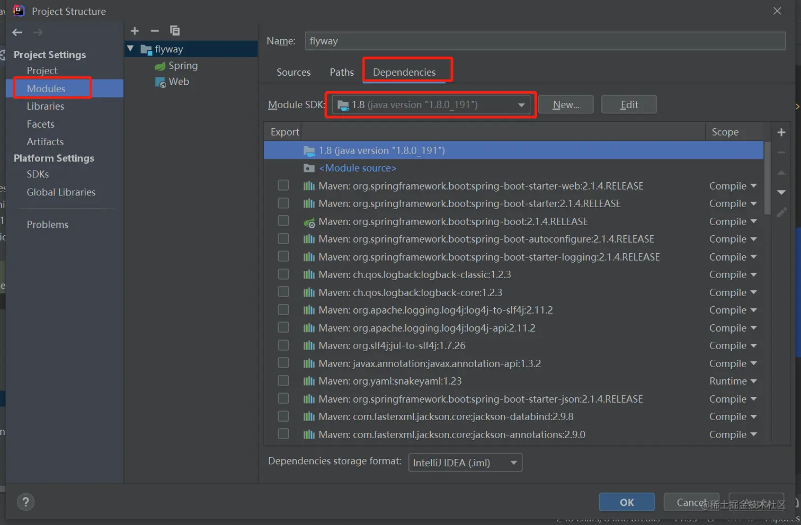Open Artifacts in Project Settings
The height and width of the screenshot is (525, 801).
(45, 142)
